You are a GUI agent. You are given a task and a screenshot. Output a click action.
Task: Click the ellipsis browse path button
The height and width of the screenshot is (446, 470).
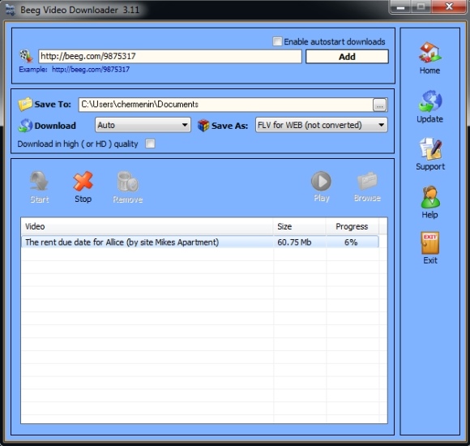point(380,105)
